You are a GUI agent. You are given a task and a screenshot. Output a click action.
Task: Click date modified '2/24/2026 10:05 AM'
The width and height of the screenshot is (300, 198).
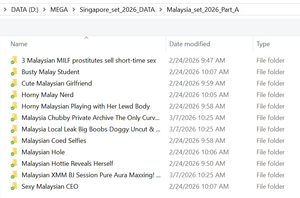(199, 95)
